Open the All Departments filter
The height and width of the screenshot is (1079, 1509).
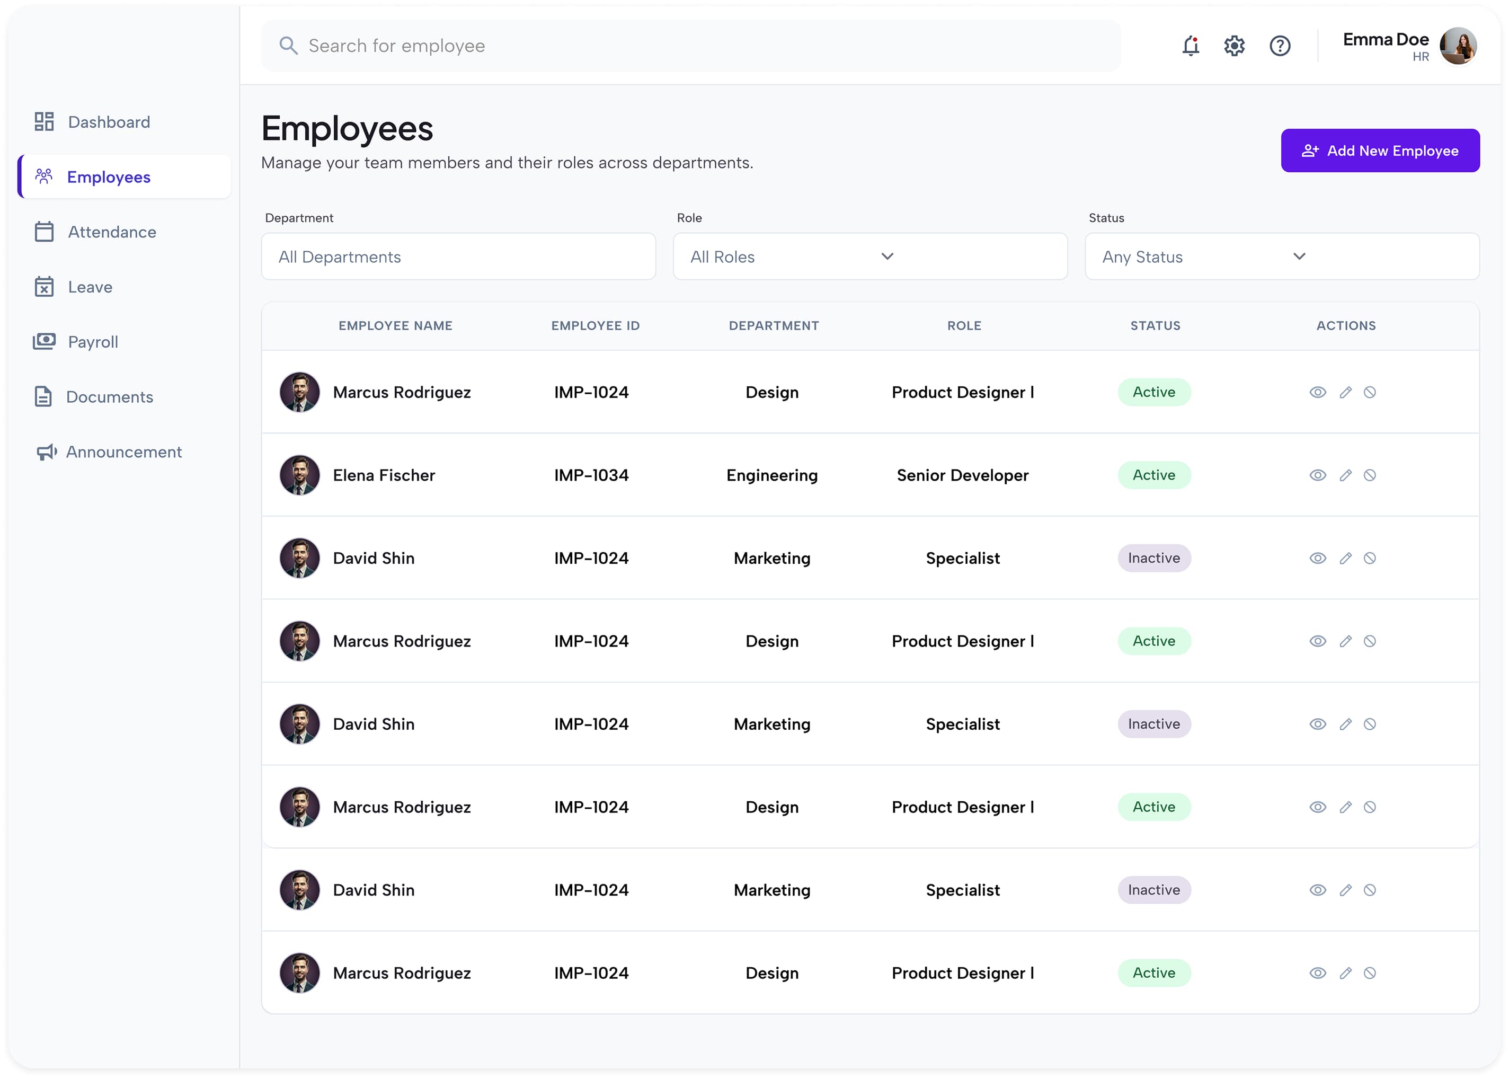[458, 257]
